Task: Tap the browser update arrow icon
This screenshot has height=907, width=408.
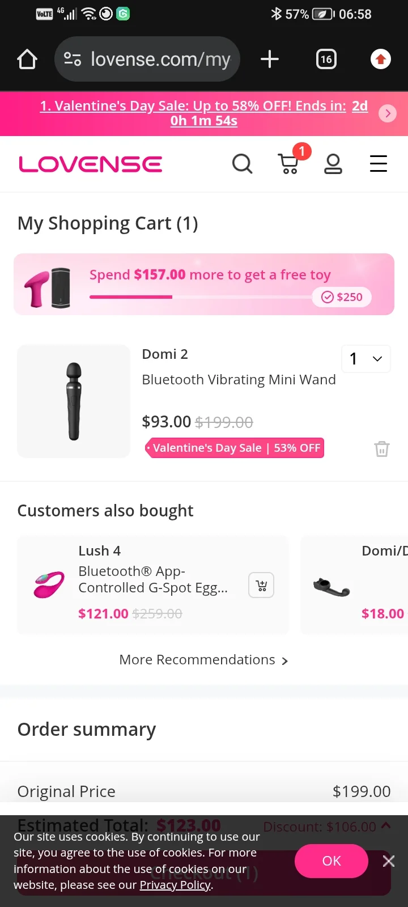Action: coord(381,59)
